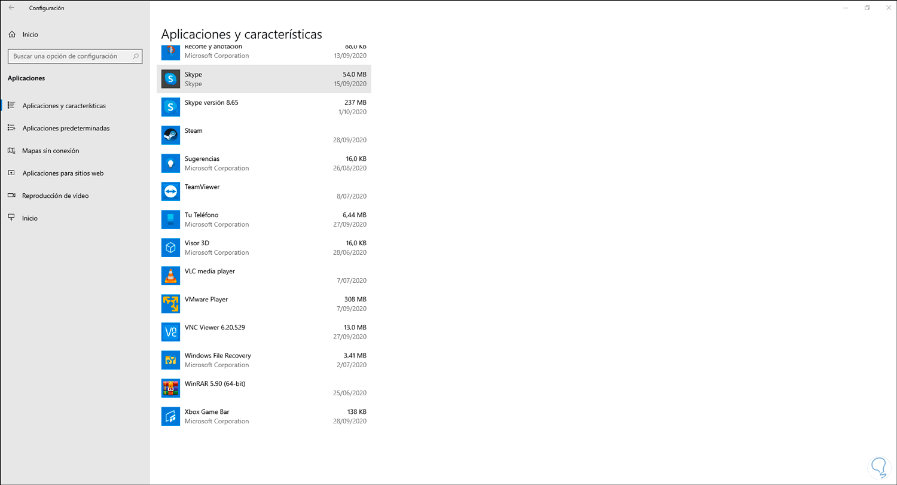This screenshot has height=485, width=897.
Task: Select the Tu Teléfono app entry
Action: click(x=263, y=219)
